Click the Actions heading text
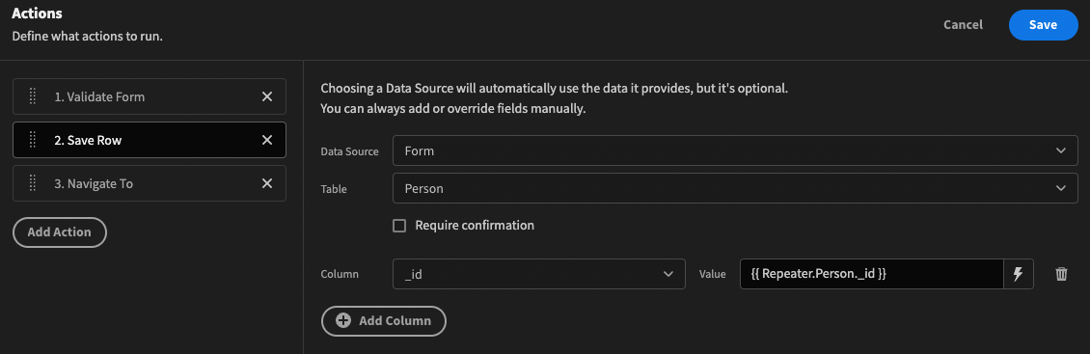Screen dimensions: 1090x354 tap(38, 14)
